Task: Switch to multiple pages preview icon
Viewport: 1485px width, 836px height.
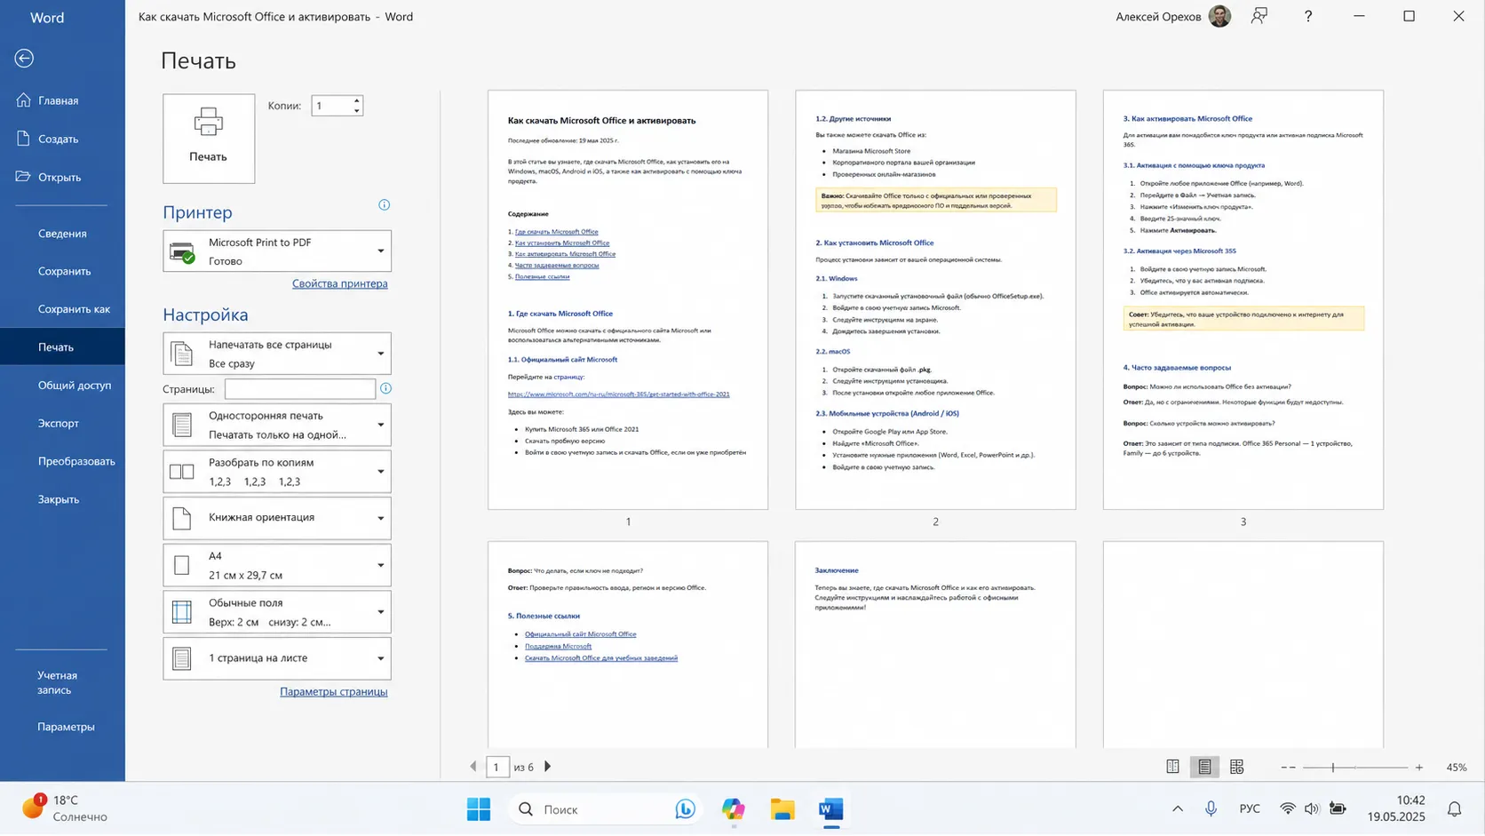Action: [x=1236, y=767]
